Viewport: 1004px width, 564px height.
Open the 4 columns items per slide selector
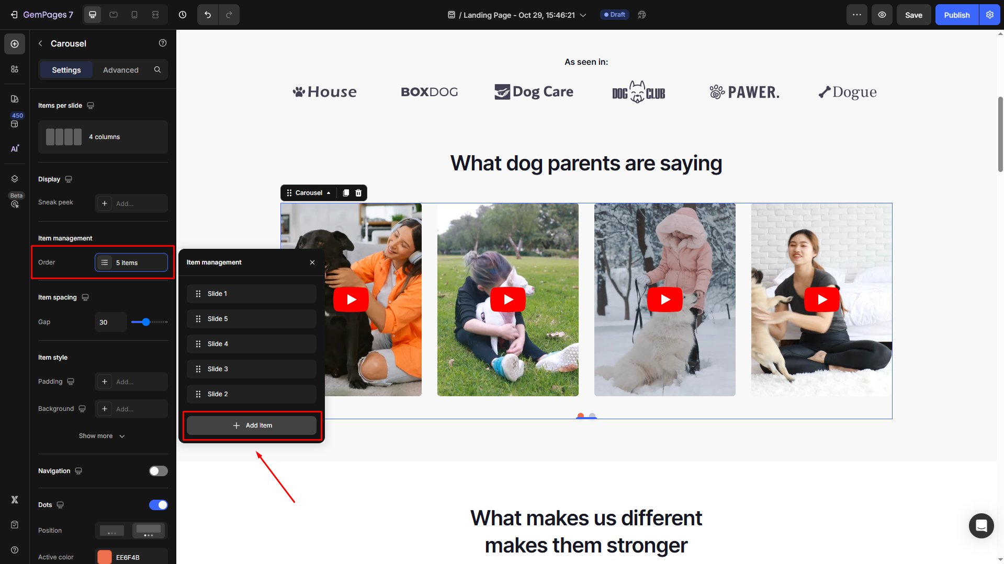(103, 137)
